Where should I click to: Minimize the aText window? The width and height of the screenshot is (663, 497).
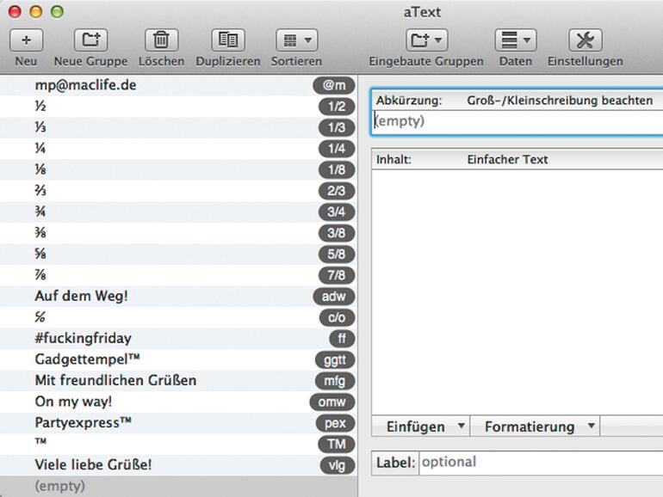[36, 11]
